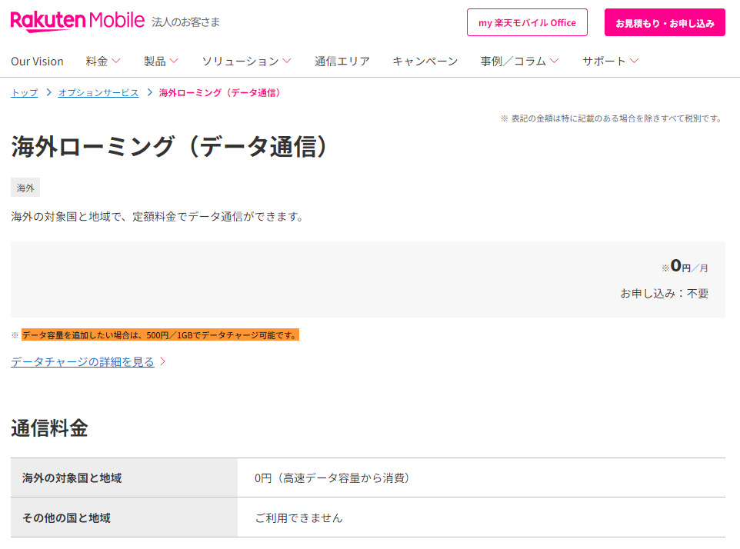Viewport: 740px width, 549px height.
Task: Go back to トップ via breadcrumb
Action: pyautogui.click(x=24, y=93)
